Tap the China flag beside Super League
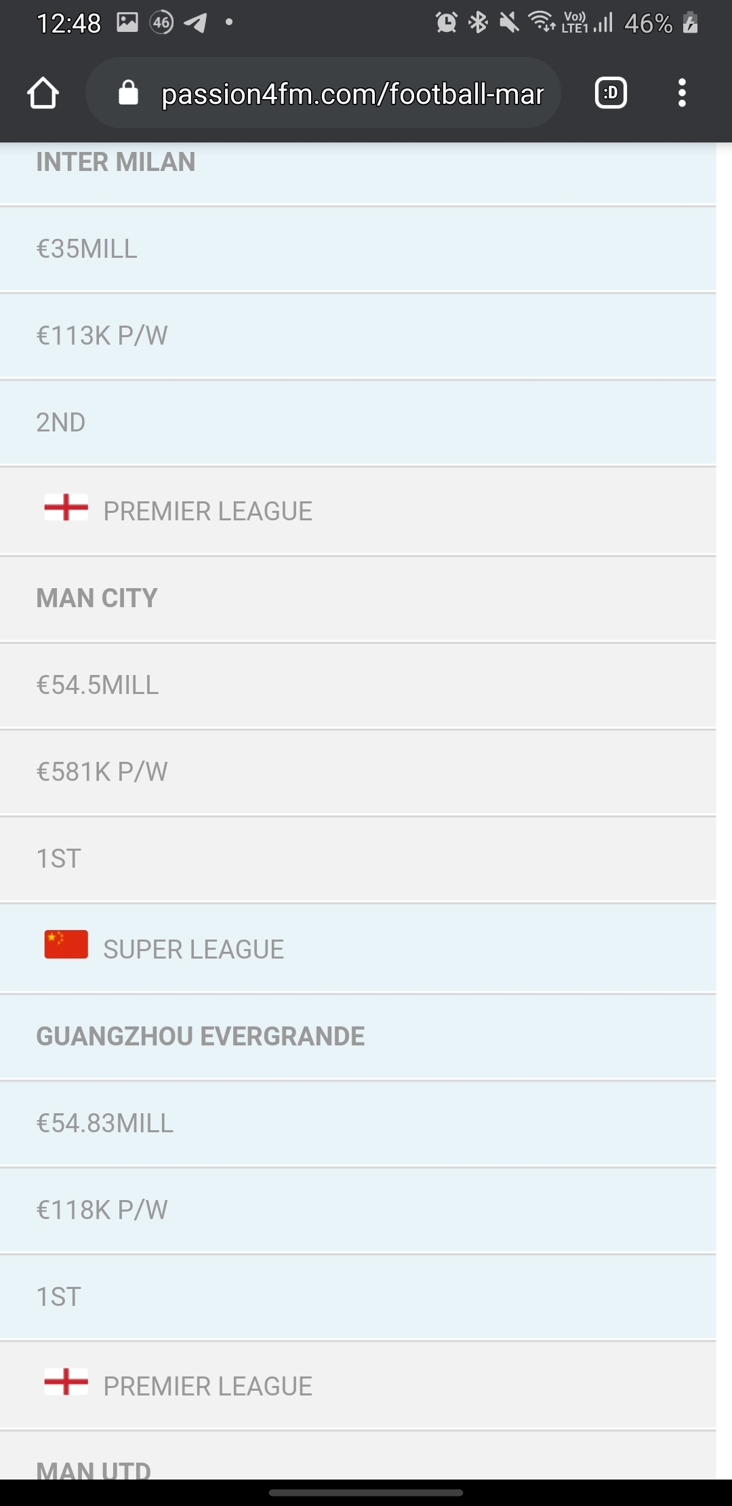This screenshot has height=1506, width=732. (x=66, y=944)
